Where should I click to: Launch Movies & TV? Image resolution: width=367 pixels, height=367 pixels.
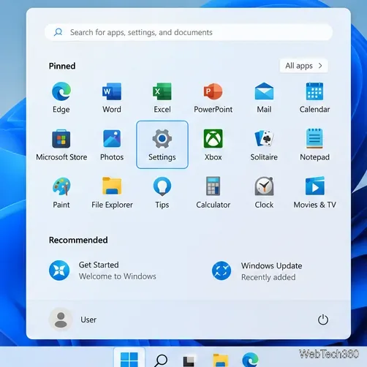coord(314,193)
